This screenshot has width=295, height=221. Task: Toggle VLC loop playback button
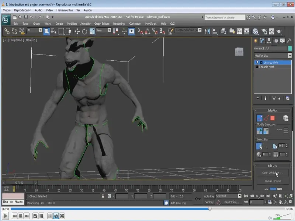56,216
